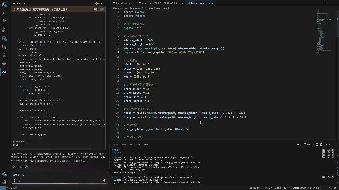Click the remote window indicator in status bar
Screen dimensions: 339x190
pyautogui.click(x=3, y=188)
